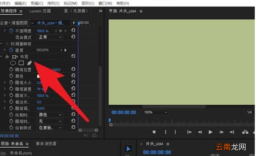Viewport: 258px width, 156px height.
Task: Open the 绘制样式 dropdown showing 在原始..
Action: tap(50, 128)
